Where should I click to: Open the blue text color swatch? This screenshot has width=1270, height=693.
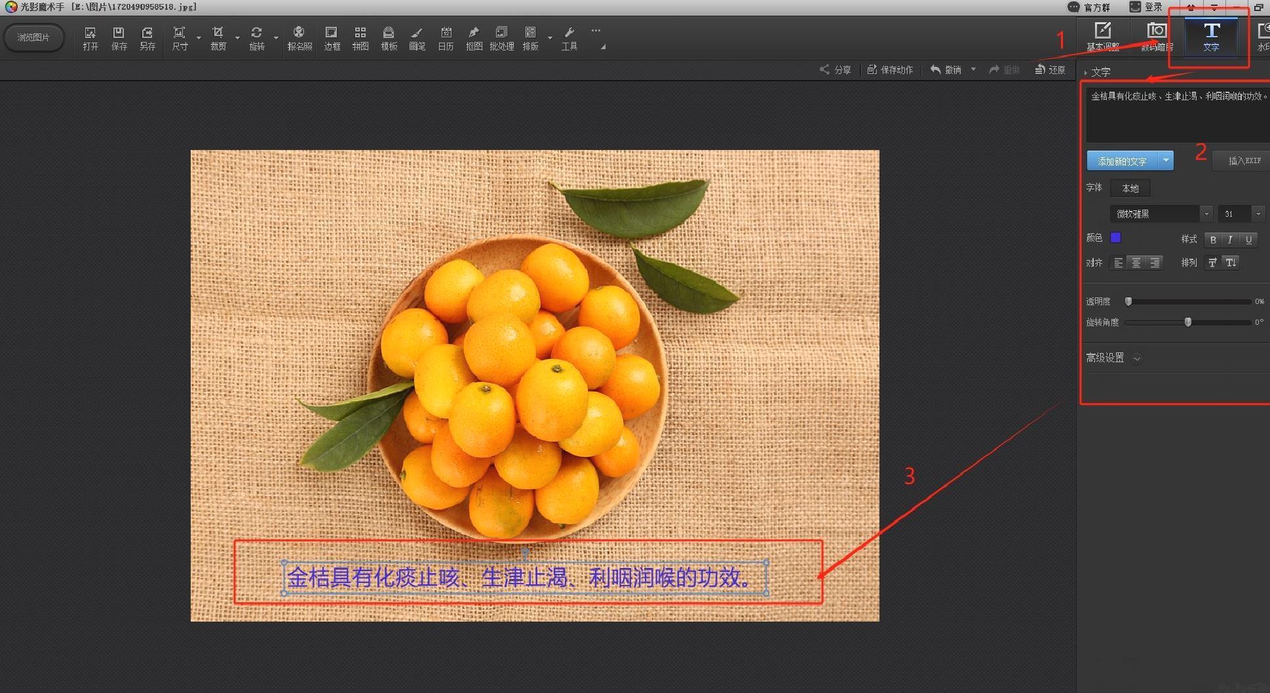pyautogui.click(x=1115, y=238)
